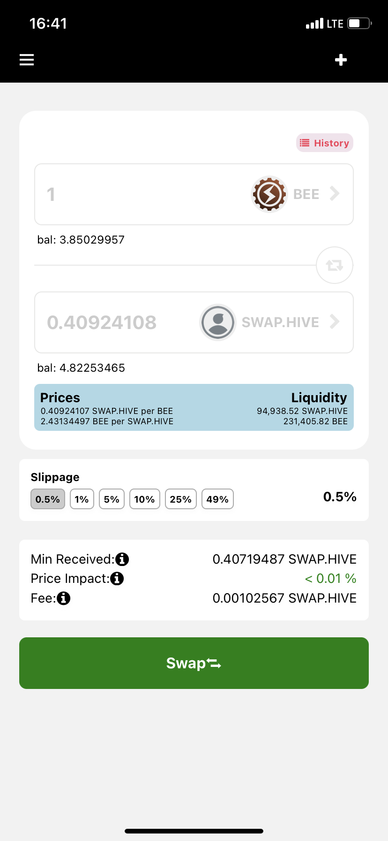Tap the green Swap button

194,663
